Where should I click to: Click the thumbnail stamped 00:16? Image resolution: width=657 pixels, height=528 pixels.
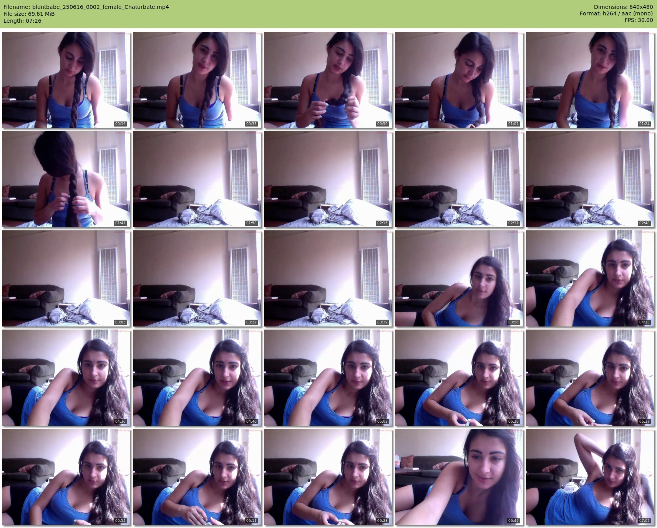pyautogui.click(x=66, y=80)
